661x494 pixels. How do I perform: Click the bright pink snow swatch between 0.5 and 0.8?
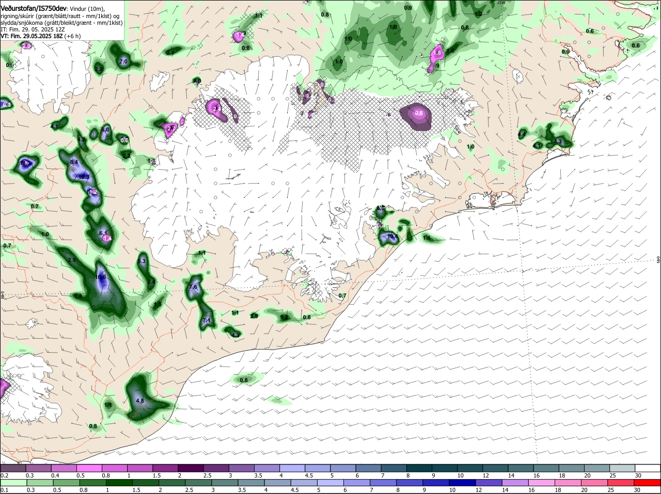[x=89, y=468]
